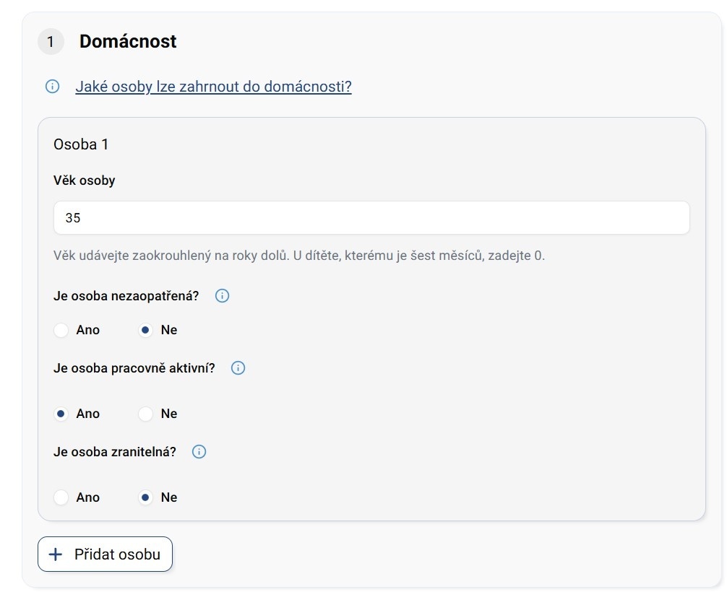The image size is (727, 592).
Task: Click the step number 1 badge
Action: pyautogui.click(x=51, y=42)
